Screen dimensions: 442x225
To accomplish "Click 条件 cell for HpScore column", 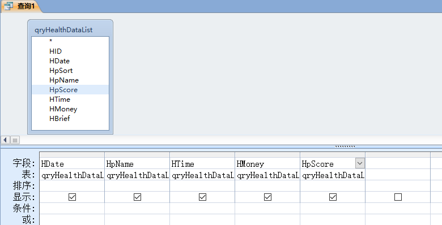I will coord(333,209).
